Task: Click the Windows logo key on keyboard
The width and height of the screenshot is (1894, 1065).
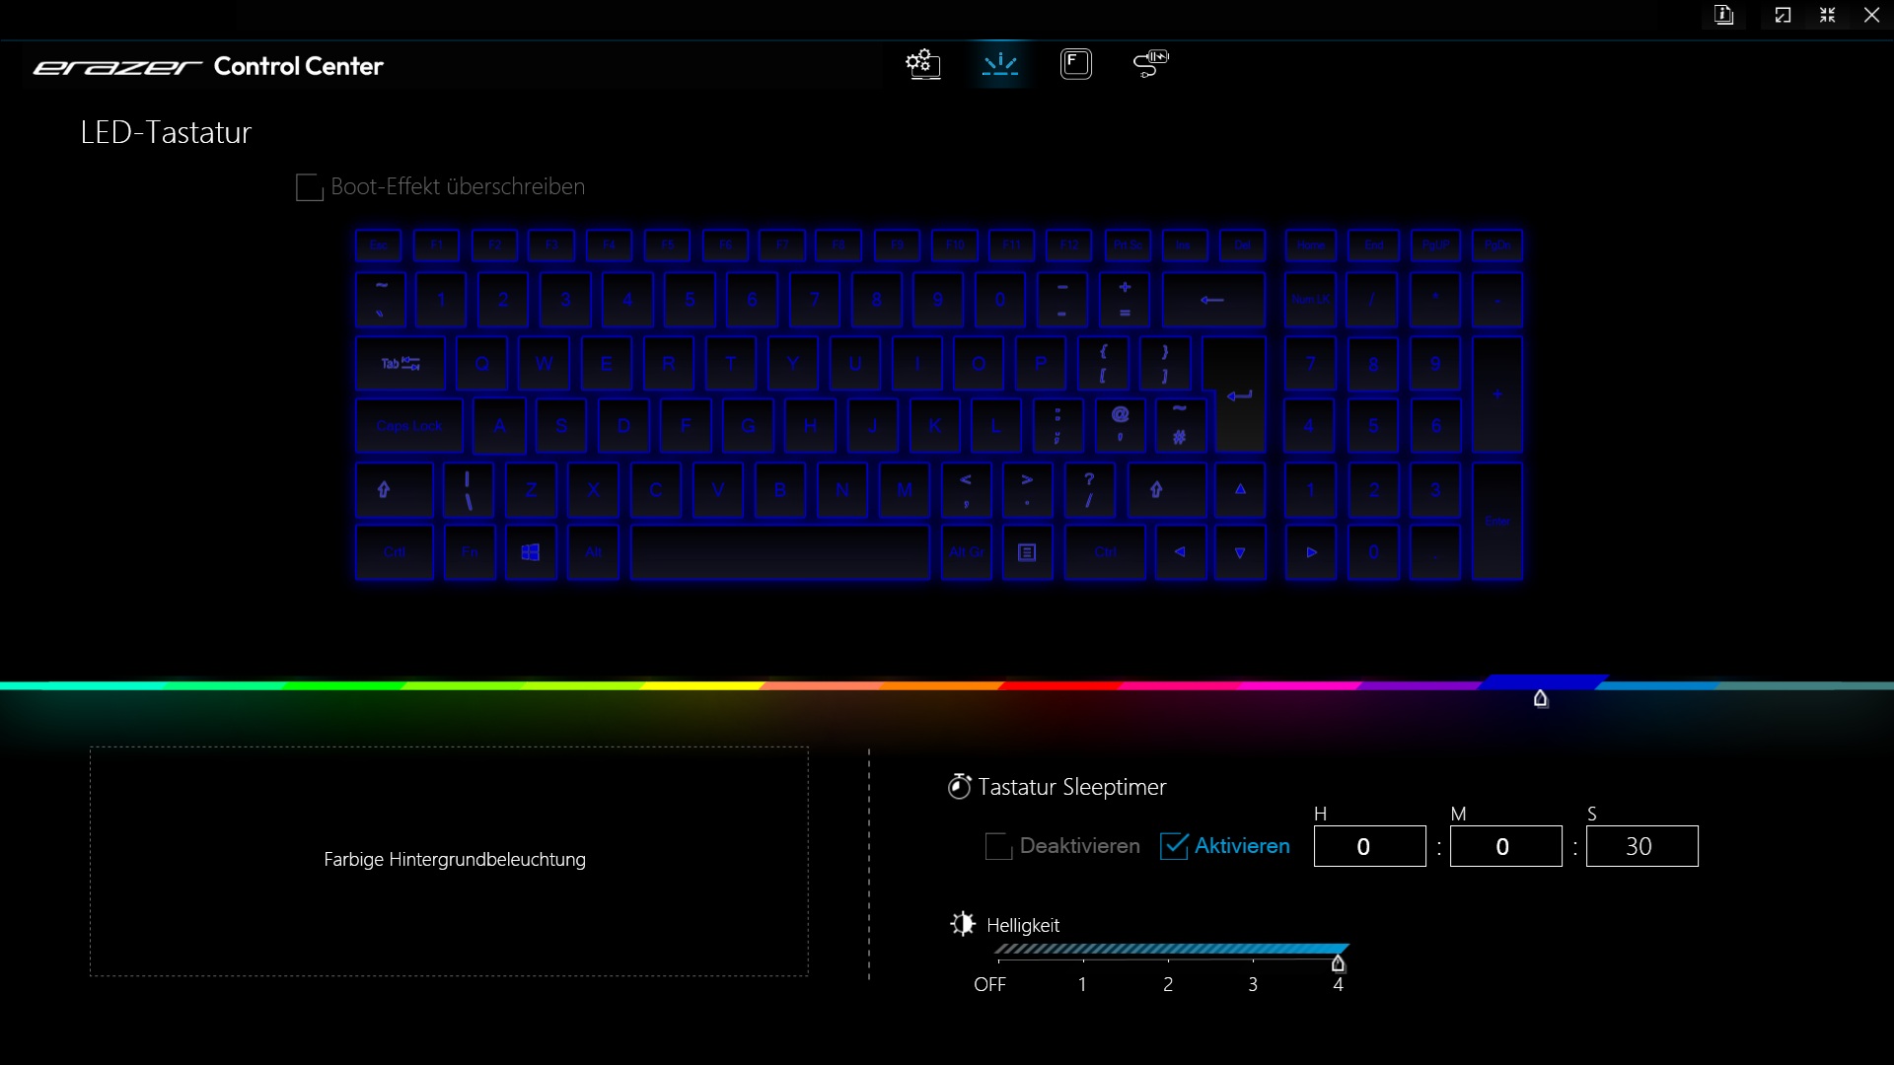Action: pyautogui.click(x=531, y=552)
